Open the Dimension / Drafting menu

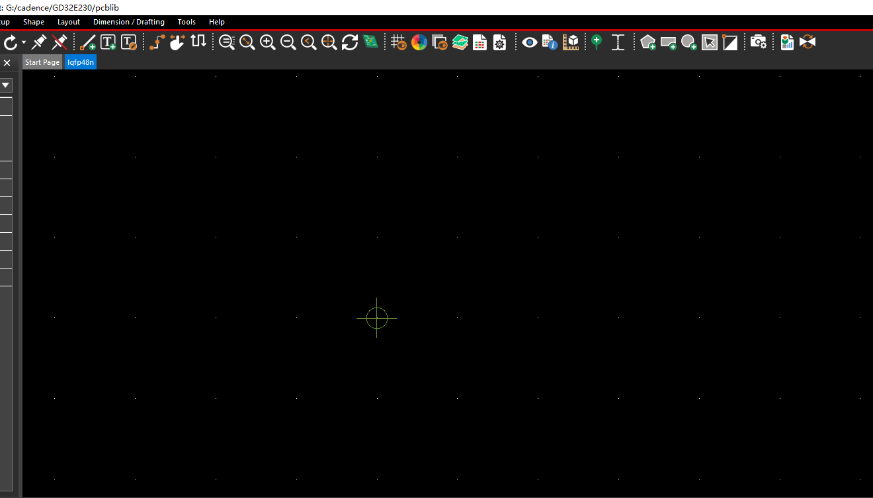click(129, 22)
